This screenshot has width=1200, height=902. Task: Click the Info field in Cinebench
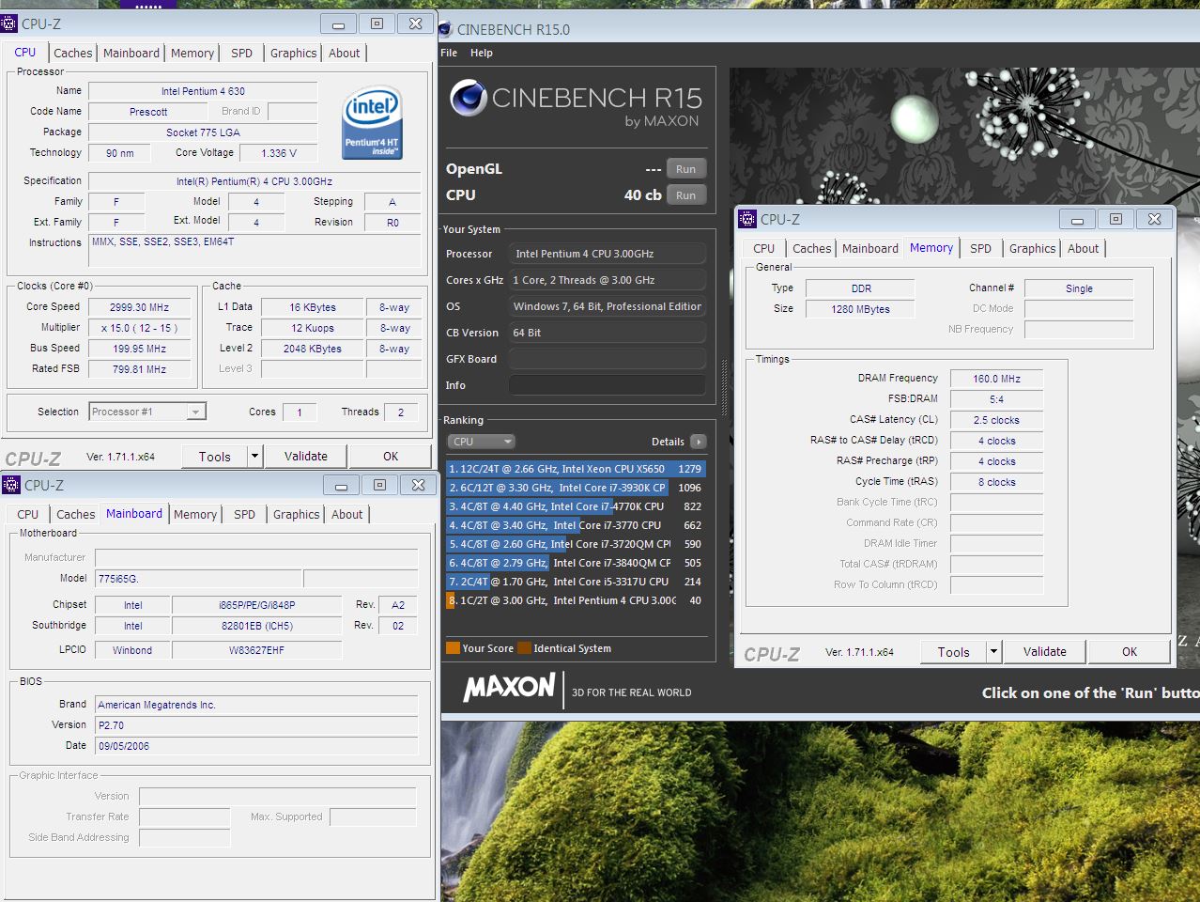(608, 385)
